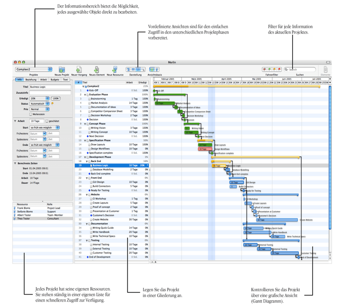Collapse the Berechnete Zeiten section
The image size is (341, 306).
(15, 163)
